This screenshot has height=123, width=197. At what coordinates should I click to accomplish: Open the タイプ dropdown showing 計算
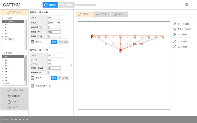(x=54, y=23)
